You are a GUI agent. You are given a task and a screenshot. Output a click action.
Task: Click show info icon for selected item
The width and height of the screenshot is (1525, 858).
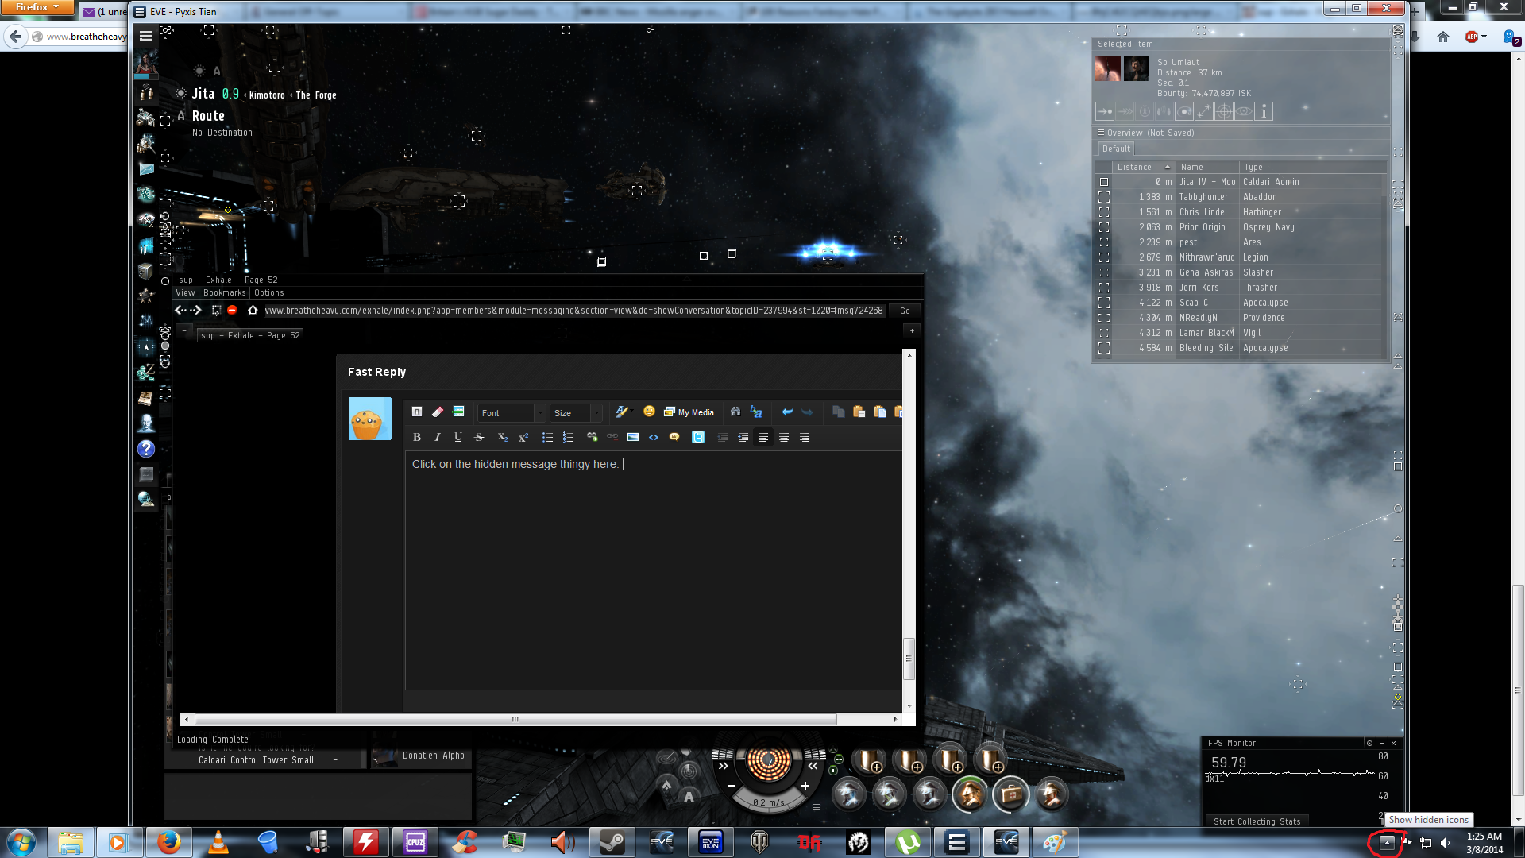click(x=1264, y=111)
